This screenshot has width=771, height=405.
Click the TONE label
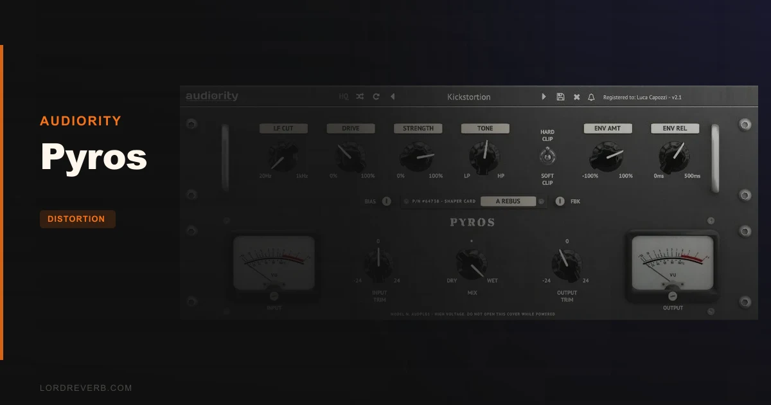click(485, 129)
